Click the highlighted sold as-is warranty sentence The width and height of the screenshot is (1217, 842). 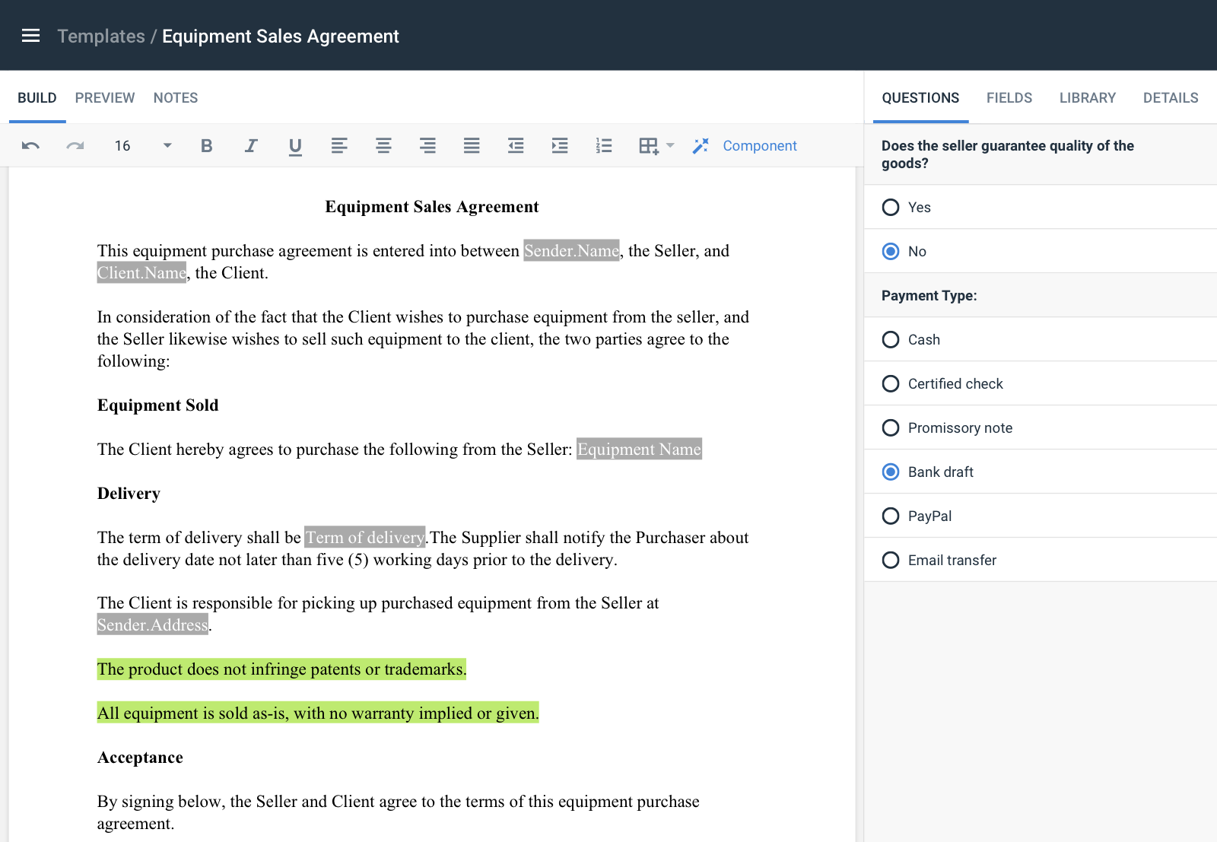click(x=318, y=713)
